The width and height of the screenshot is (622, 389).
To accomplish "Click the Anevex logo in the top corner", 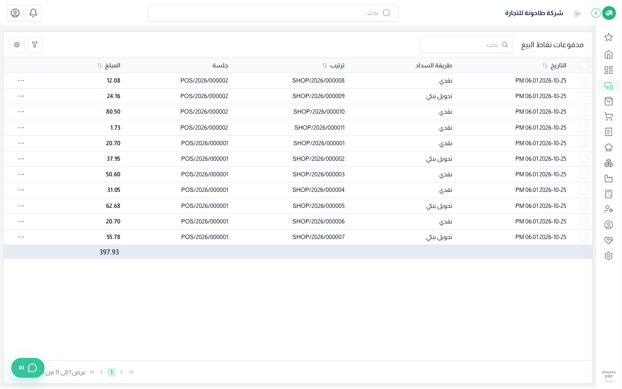I will tap(609, 13).
